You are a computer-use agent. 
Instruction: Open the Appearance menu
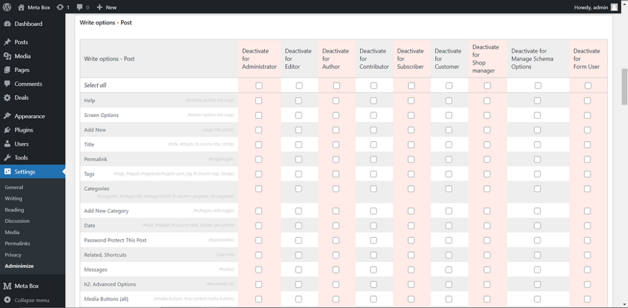click(x=29, y=116)
